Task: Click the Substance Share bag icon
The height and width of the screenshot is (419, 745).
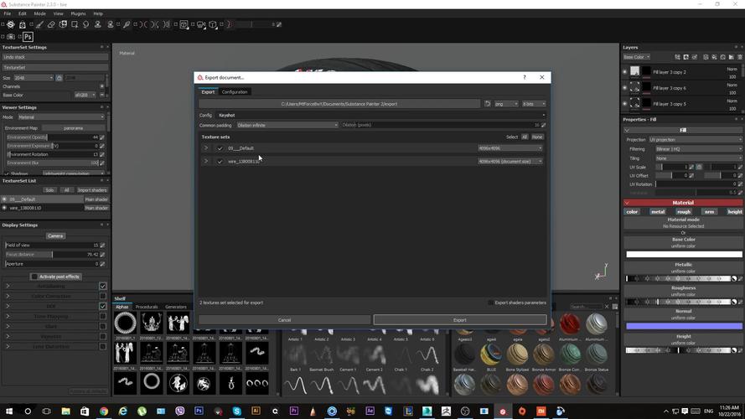Action: tap(23, 24)
